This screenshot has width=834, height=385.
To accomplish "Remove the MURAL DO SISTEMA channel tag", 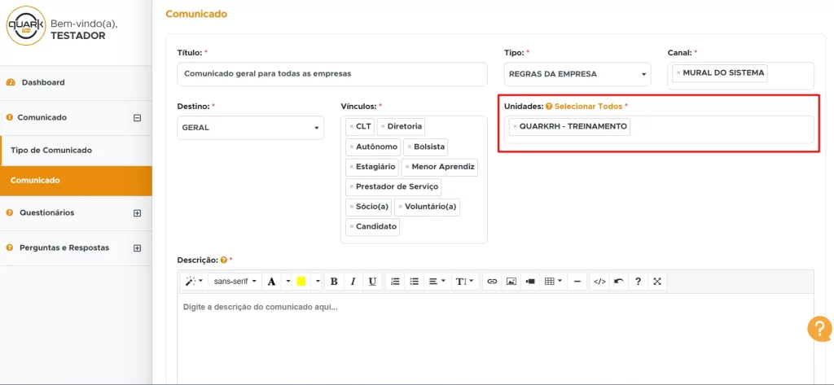I will pos(678,73).
